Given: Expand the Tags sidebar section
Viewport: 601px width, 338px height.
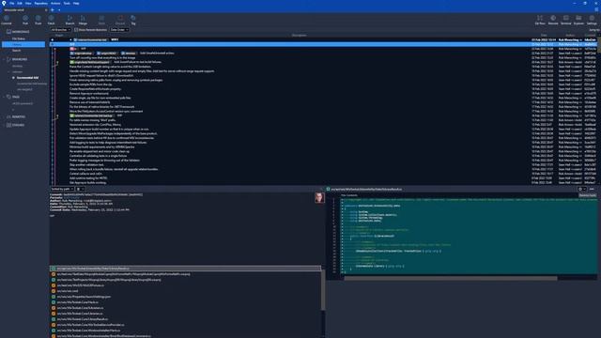Looking at the screenshot, I should [4, 97].
